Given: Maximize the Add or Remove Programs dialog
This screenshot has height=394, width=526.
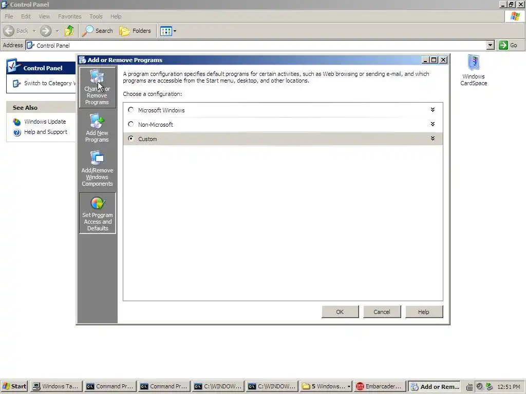Looking at the screenshot, I should coord(434,60).
